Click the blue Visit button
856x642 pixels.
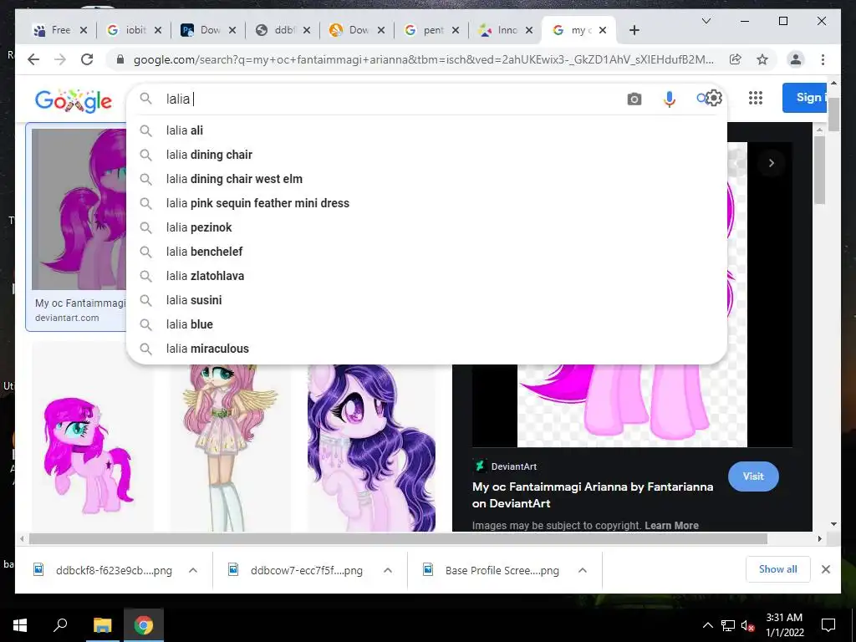753,476
